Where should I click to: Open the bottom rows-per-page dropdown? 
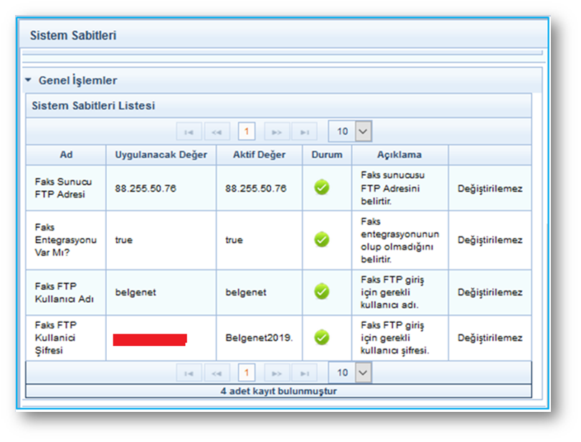[363, 372]
